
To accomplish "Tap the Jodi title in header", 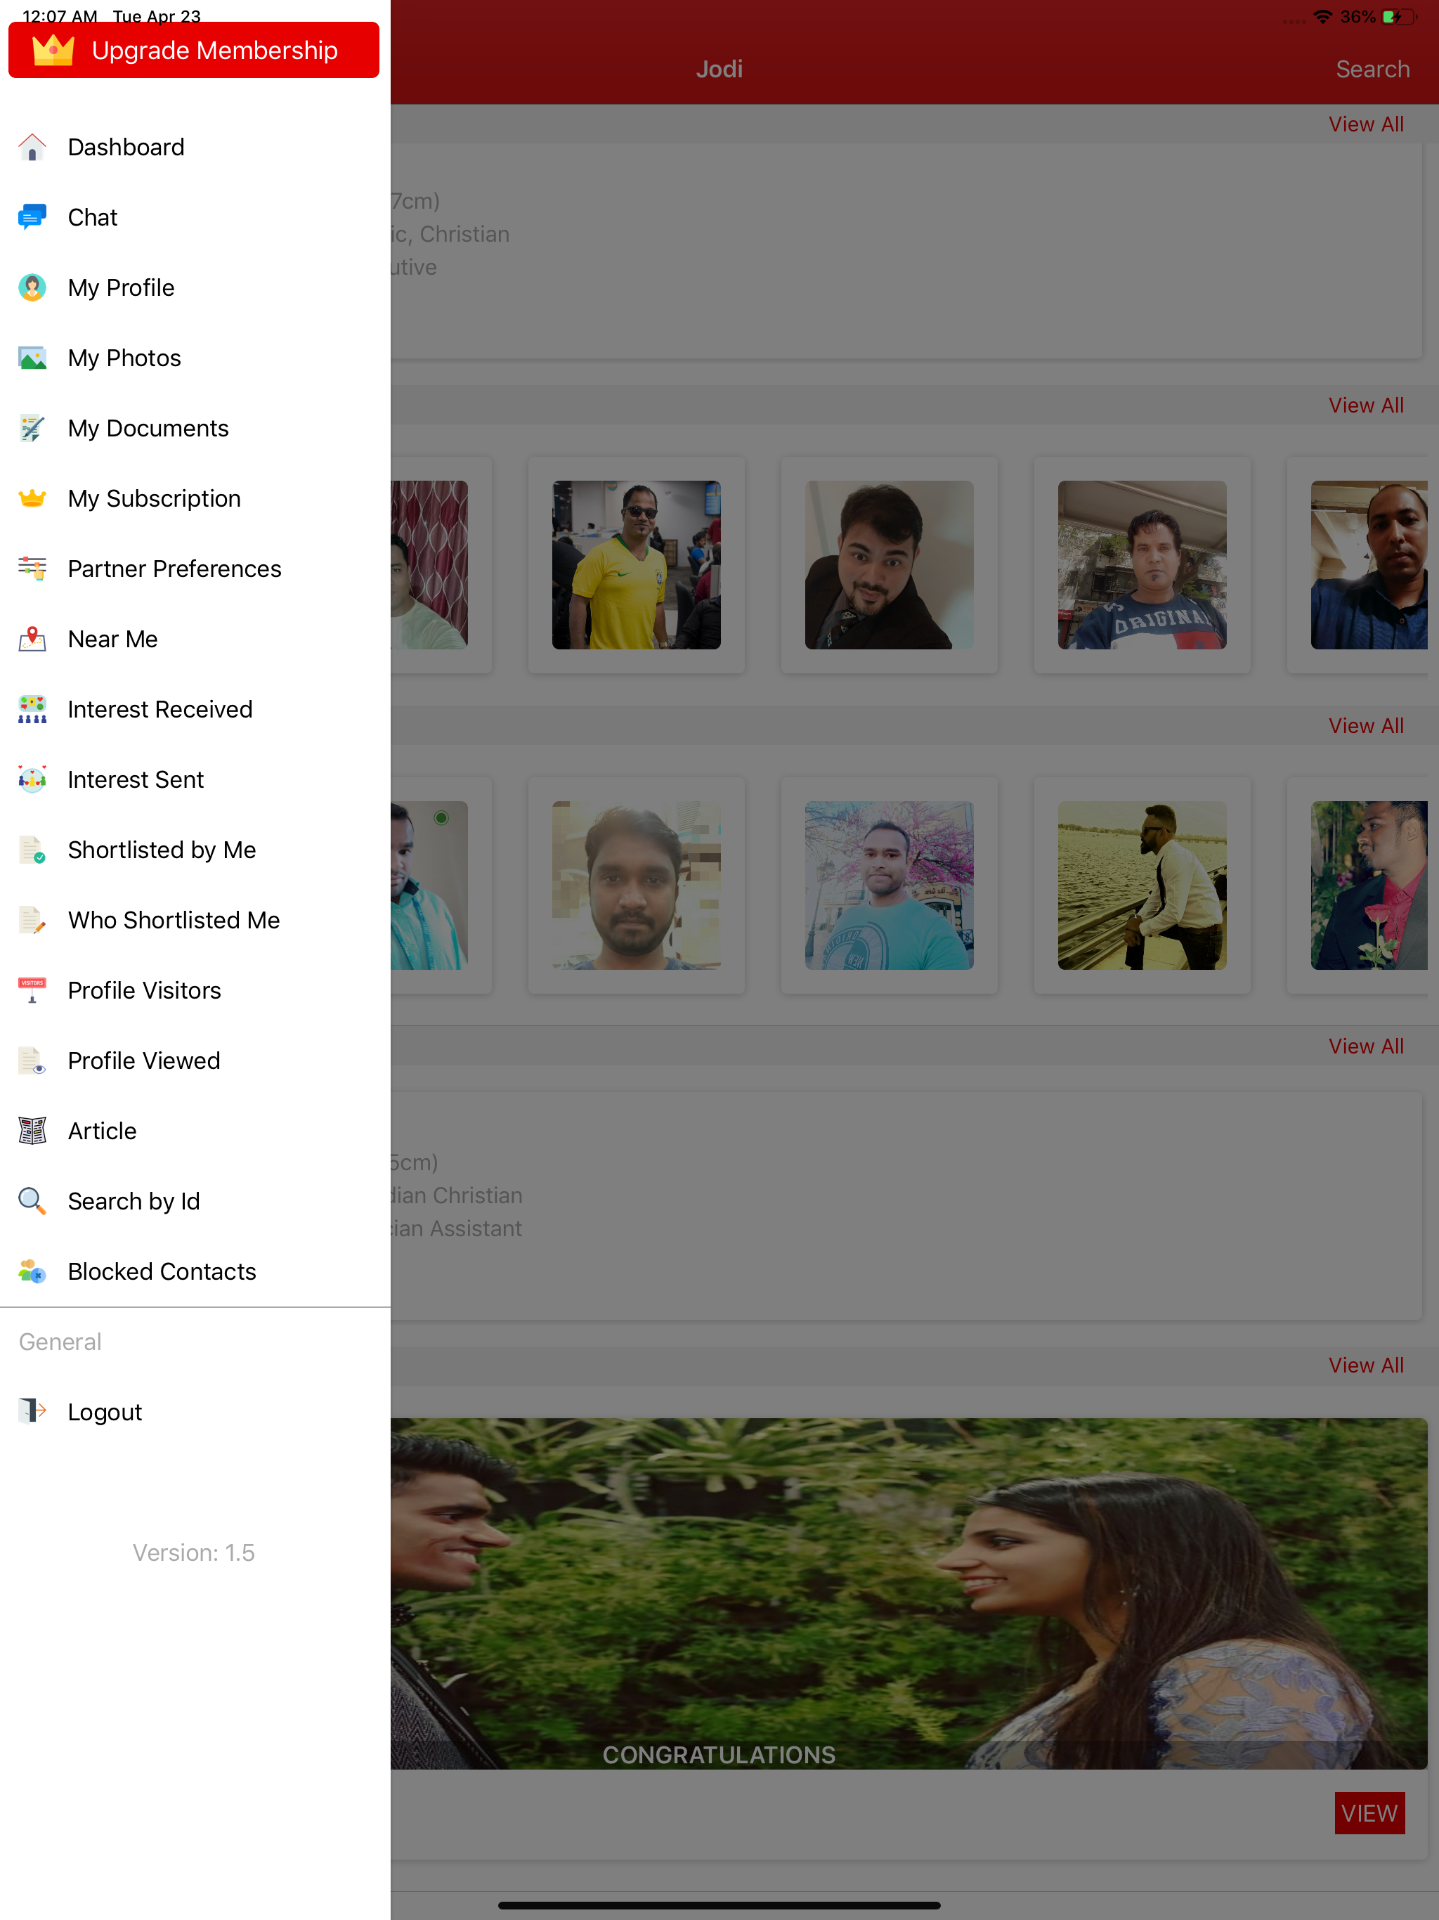I will (x=719, y=69).
